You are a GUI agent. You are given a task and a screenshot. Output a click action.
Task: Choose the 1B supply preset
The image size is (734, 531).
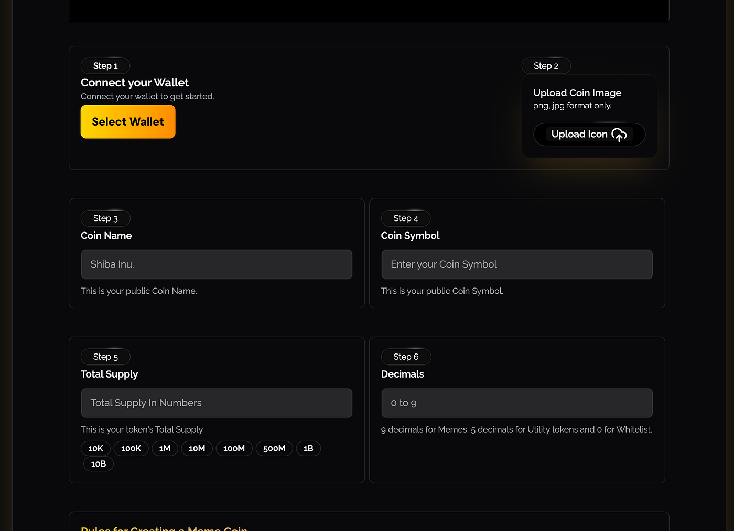[x=308, y=449]
